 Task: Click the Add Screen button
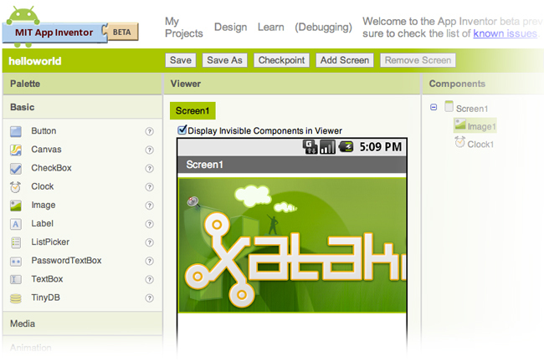pyautogui.click(x=345, y=60)
